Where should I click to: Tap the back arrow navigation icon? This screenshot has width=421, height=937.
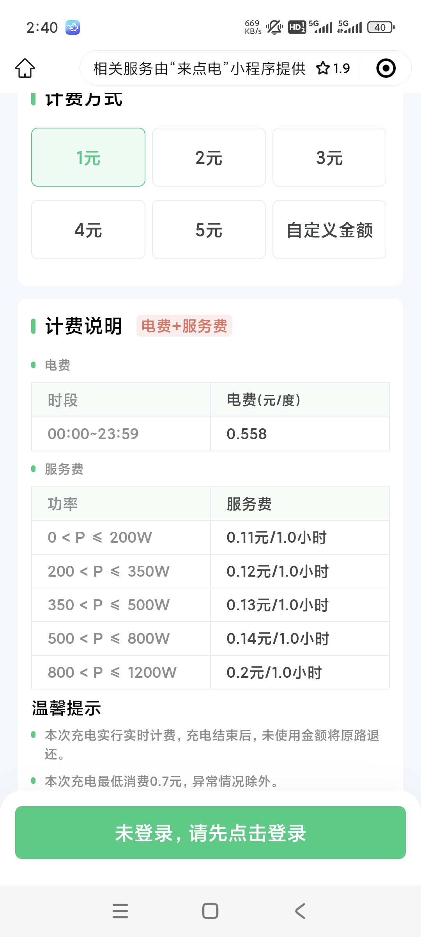[x=300, y=911]
